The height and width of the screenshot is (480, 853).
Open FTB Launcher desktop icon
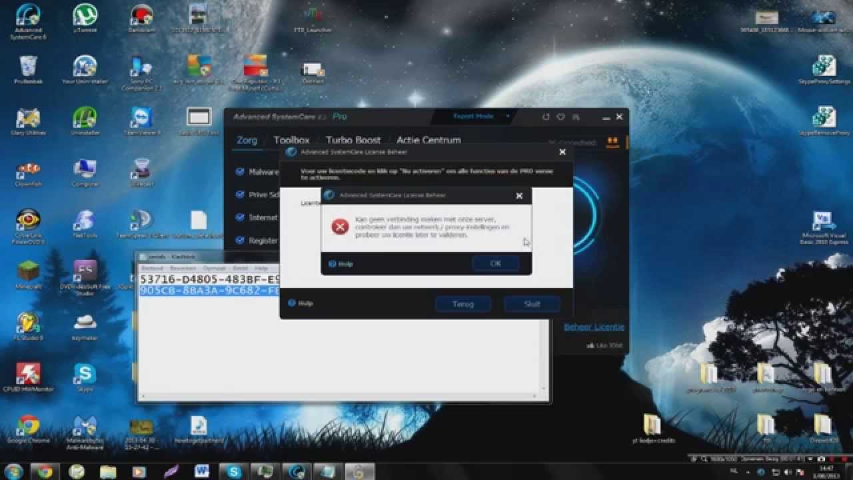click(312, 19)
